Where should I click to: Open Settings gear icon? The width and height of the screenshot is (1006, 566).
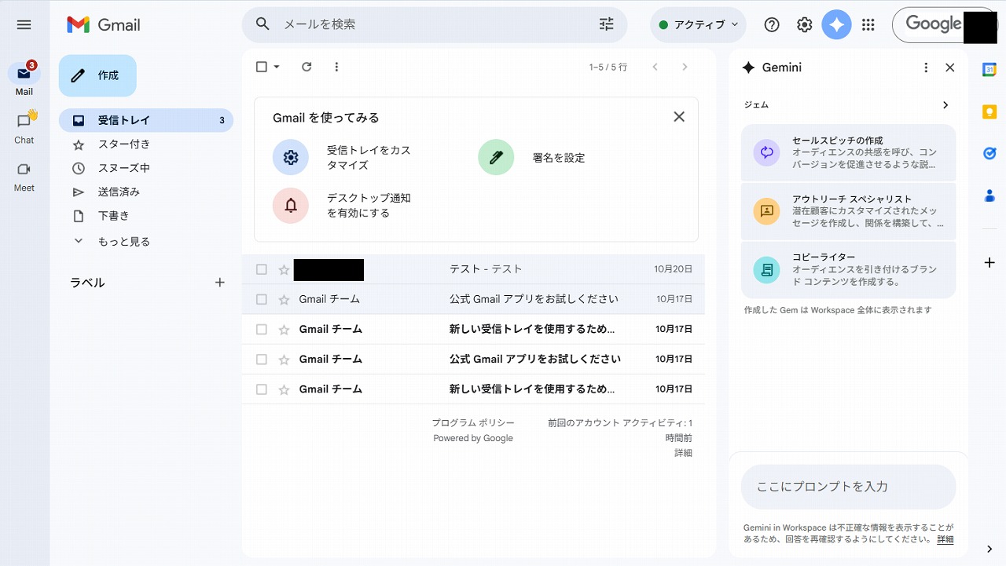pyautogui.click(x=804, y=25)
